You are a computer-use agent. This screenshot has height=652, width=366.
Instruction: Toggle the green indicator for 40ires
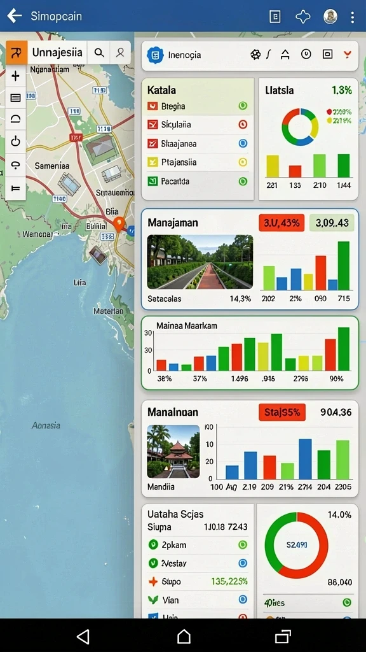click(347, 602)
